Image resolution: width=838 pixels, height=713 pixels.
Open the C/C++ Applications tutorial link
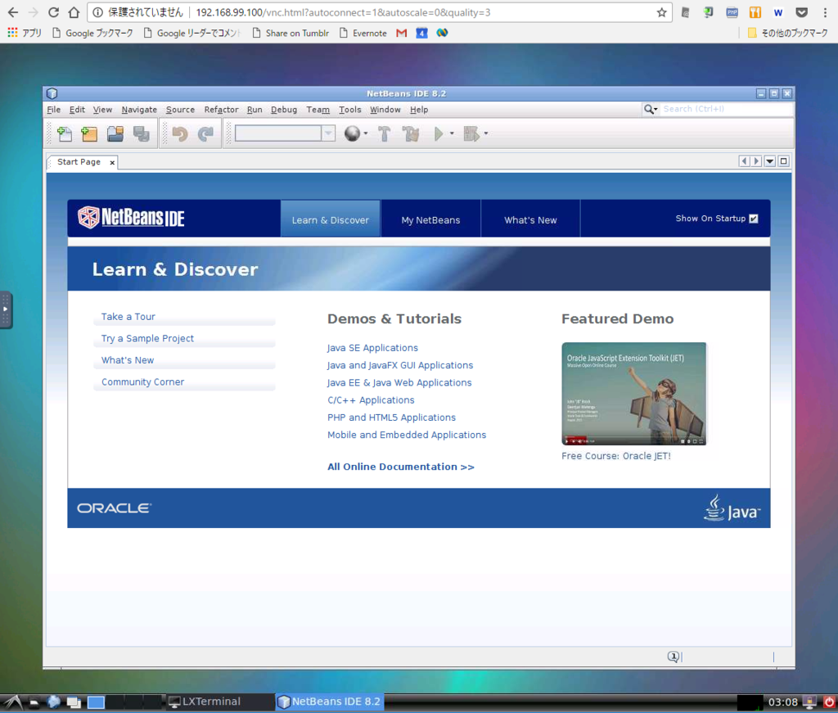[371, 399]
